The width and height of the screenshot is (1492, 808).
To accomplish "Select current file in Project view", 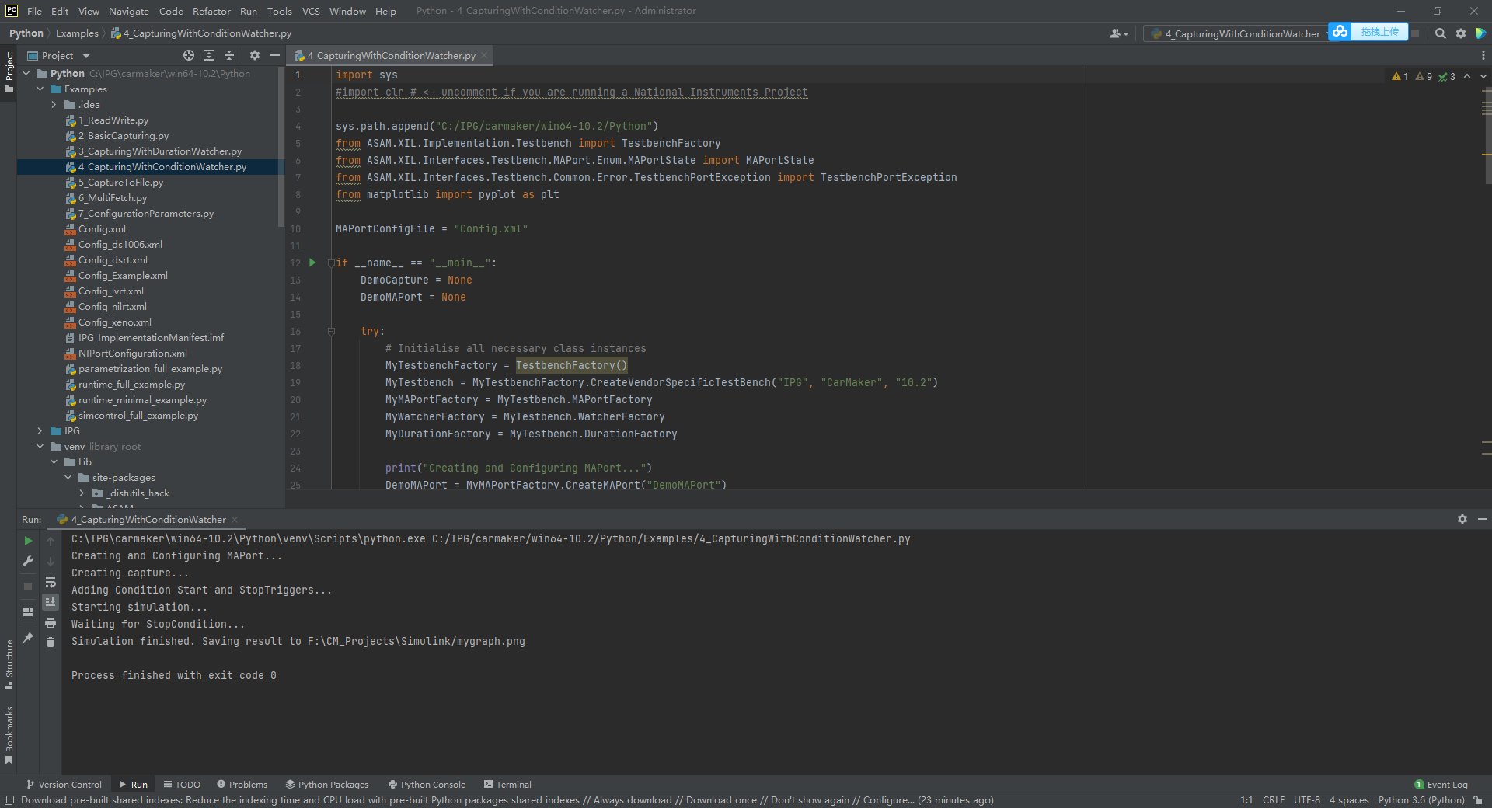I will click(x=187, y=55).
